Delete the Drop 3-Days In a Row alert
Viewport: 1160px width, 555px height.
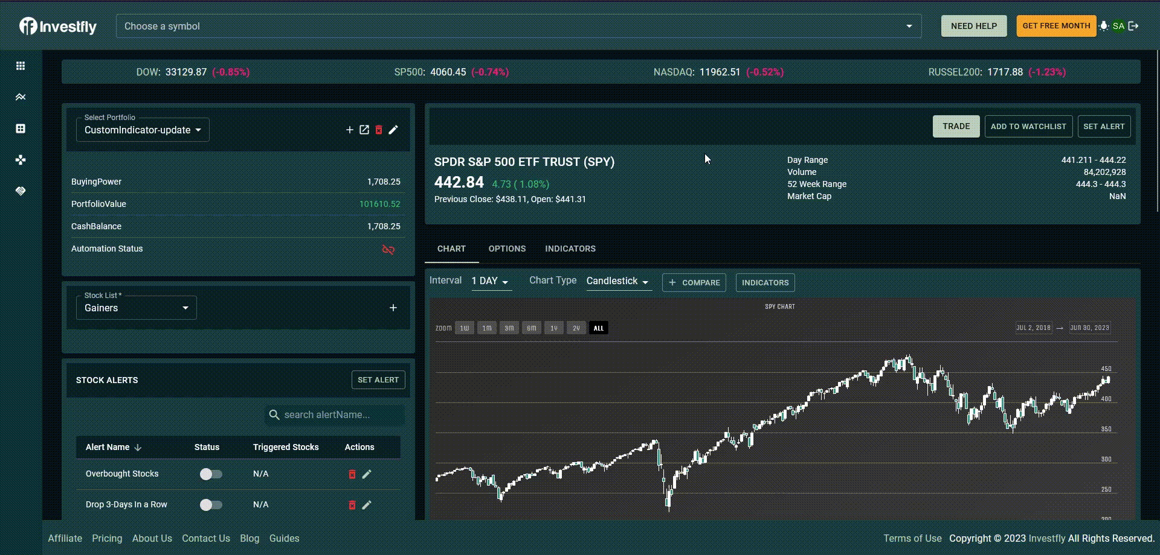(x=352, y=505)
